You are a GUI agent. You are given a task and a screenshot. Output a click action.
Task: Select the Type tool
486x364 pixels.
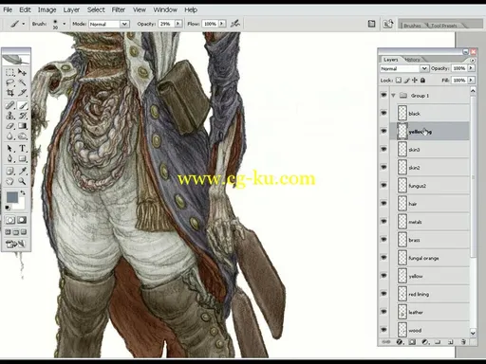click(22, 148)
